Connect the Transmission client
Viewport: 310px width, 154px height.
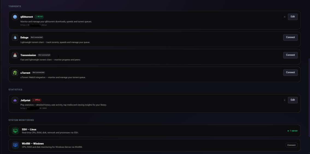tap(290, 55)
